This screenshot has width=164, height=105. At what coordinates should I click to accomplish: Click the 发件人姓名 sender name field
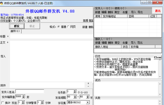coord(30,91)
